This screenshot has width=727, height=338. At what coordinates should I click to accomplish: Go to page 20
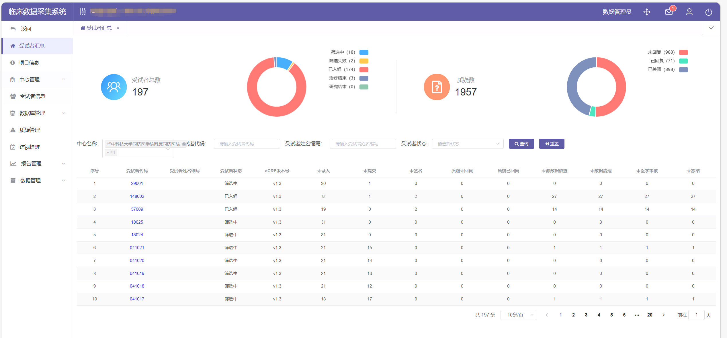click(650, 315)
